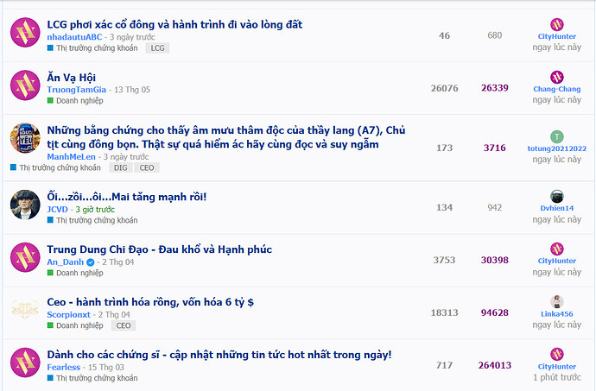The width and height of the screenshot is (596, 391).
Task: Click JCVD's avatar photo
Action: click(25, 205)
